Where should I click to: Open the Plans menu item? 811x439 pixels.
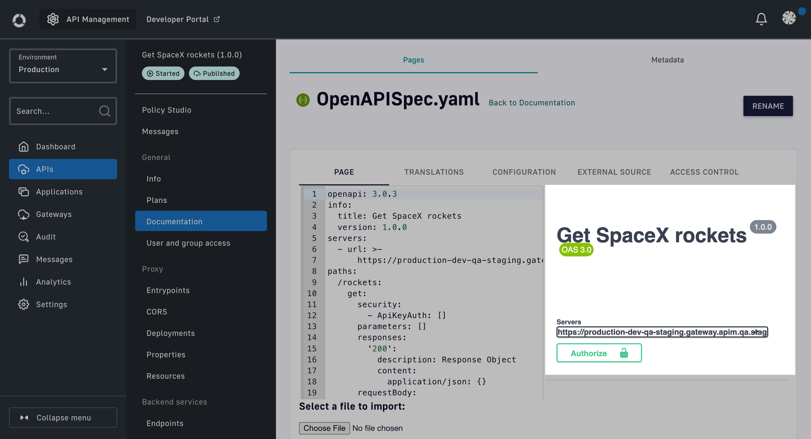tap(201, 200)
